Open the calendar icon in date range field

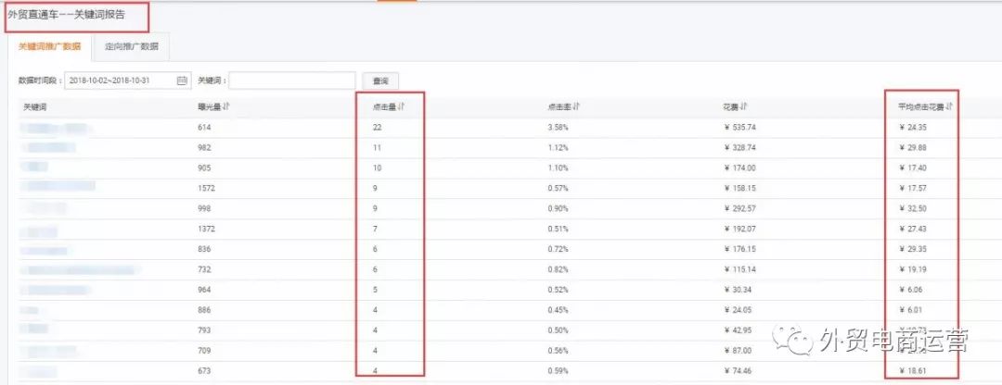pyautogui.click(x=182, y=81)
